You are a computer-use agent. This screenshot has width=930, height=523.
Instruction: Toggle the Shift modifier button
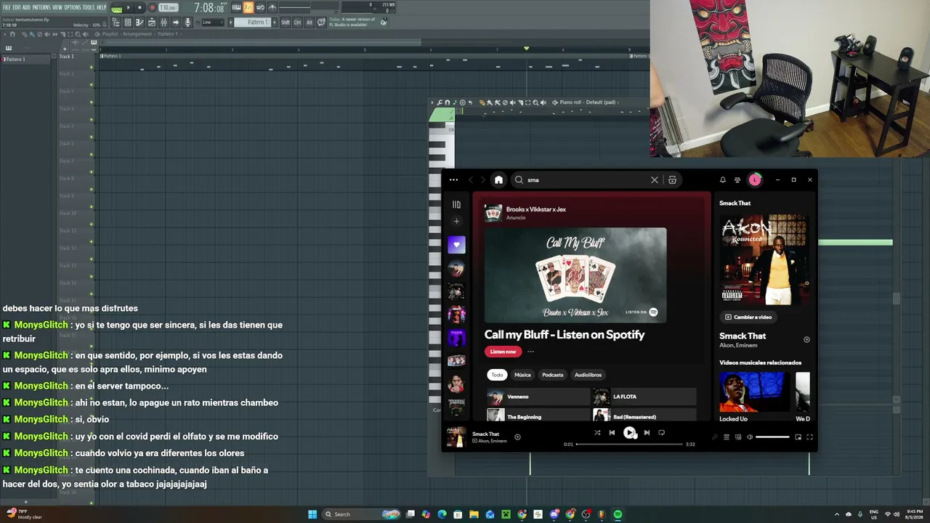pos(285,23)
